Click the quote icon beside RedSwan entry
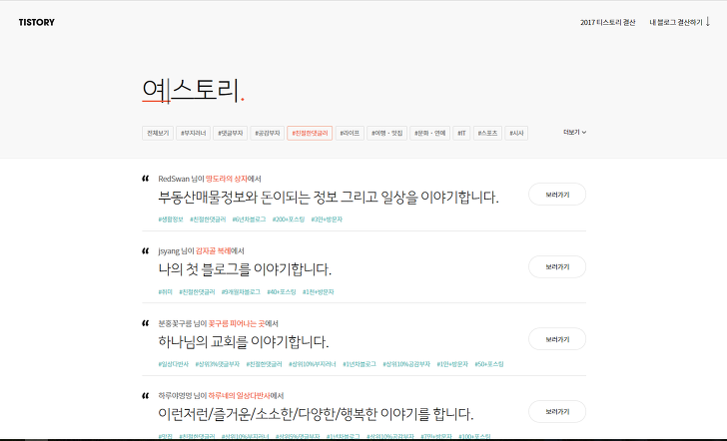Image resolution: width=727 pixels, height=441 pixels. [145, 179]
